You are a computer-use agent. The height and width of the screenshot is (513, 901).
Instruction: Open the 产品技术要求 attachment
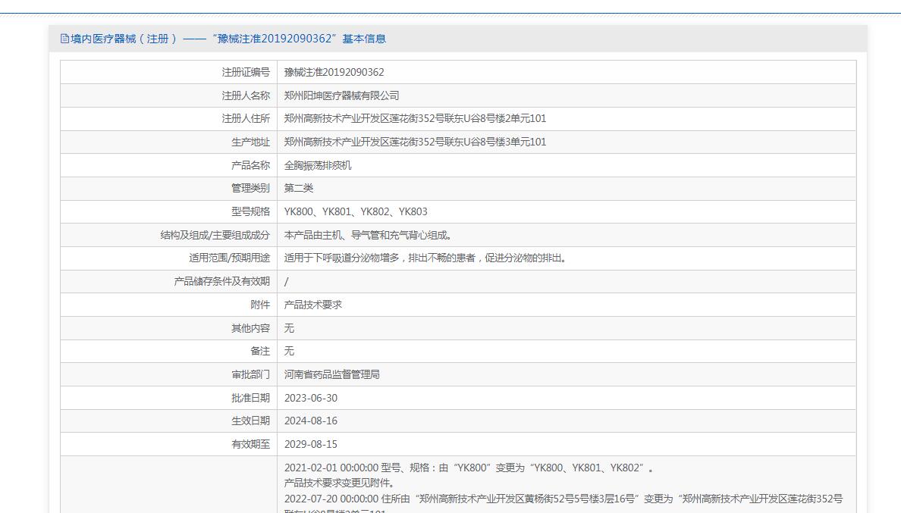coord(313,305)
